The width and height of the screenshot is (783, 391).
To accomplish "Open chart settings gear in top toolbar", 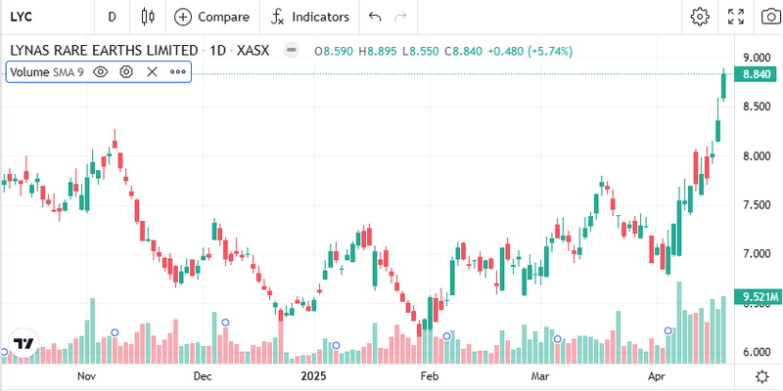I will point(700,17).
